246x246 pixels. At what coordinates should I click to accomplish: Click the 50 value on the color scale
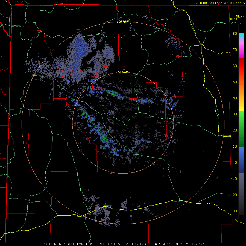point(235,82)
